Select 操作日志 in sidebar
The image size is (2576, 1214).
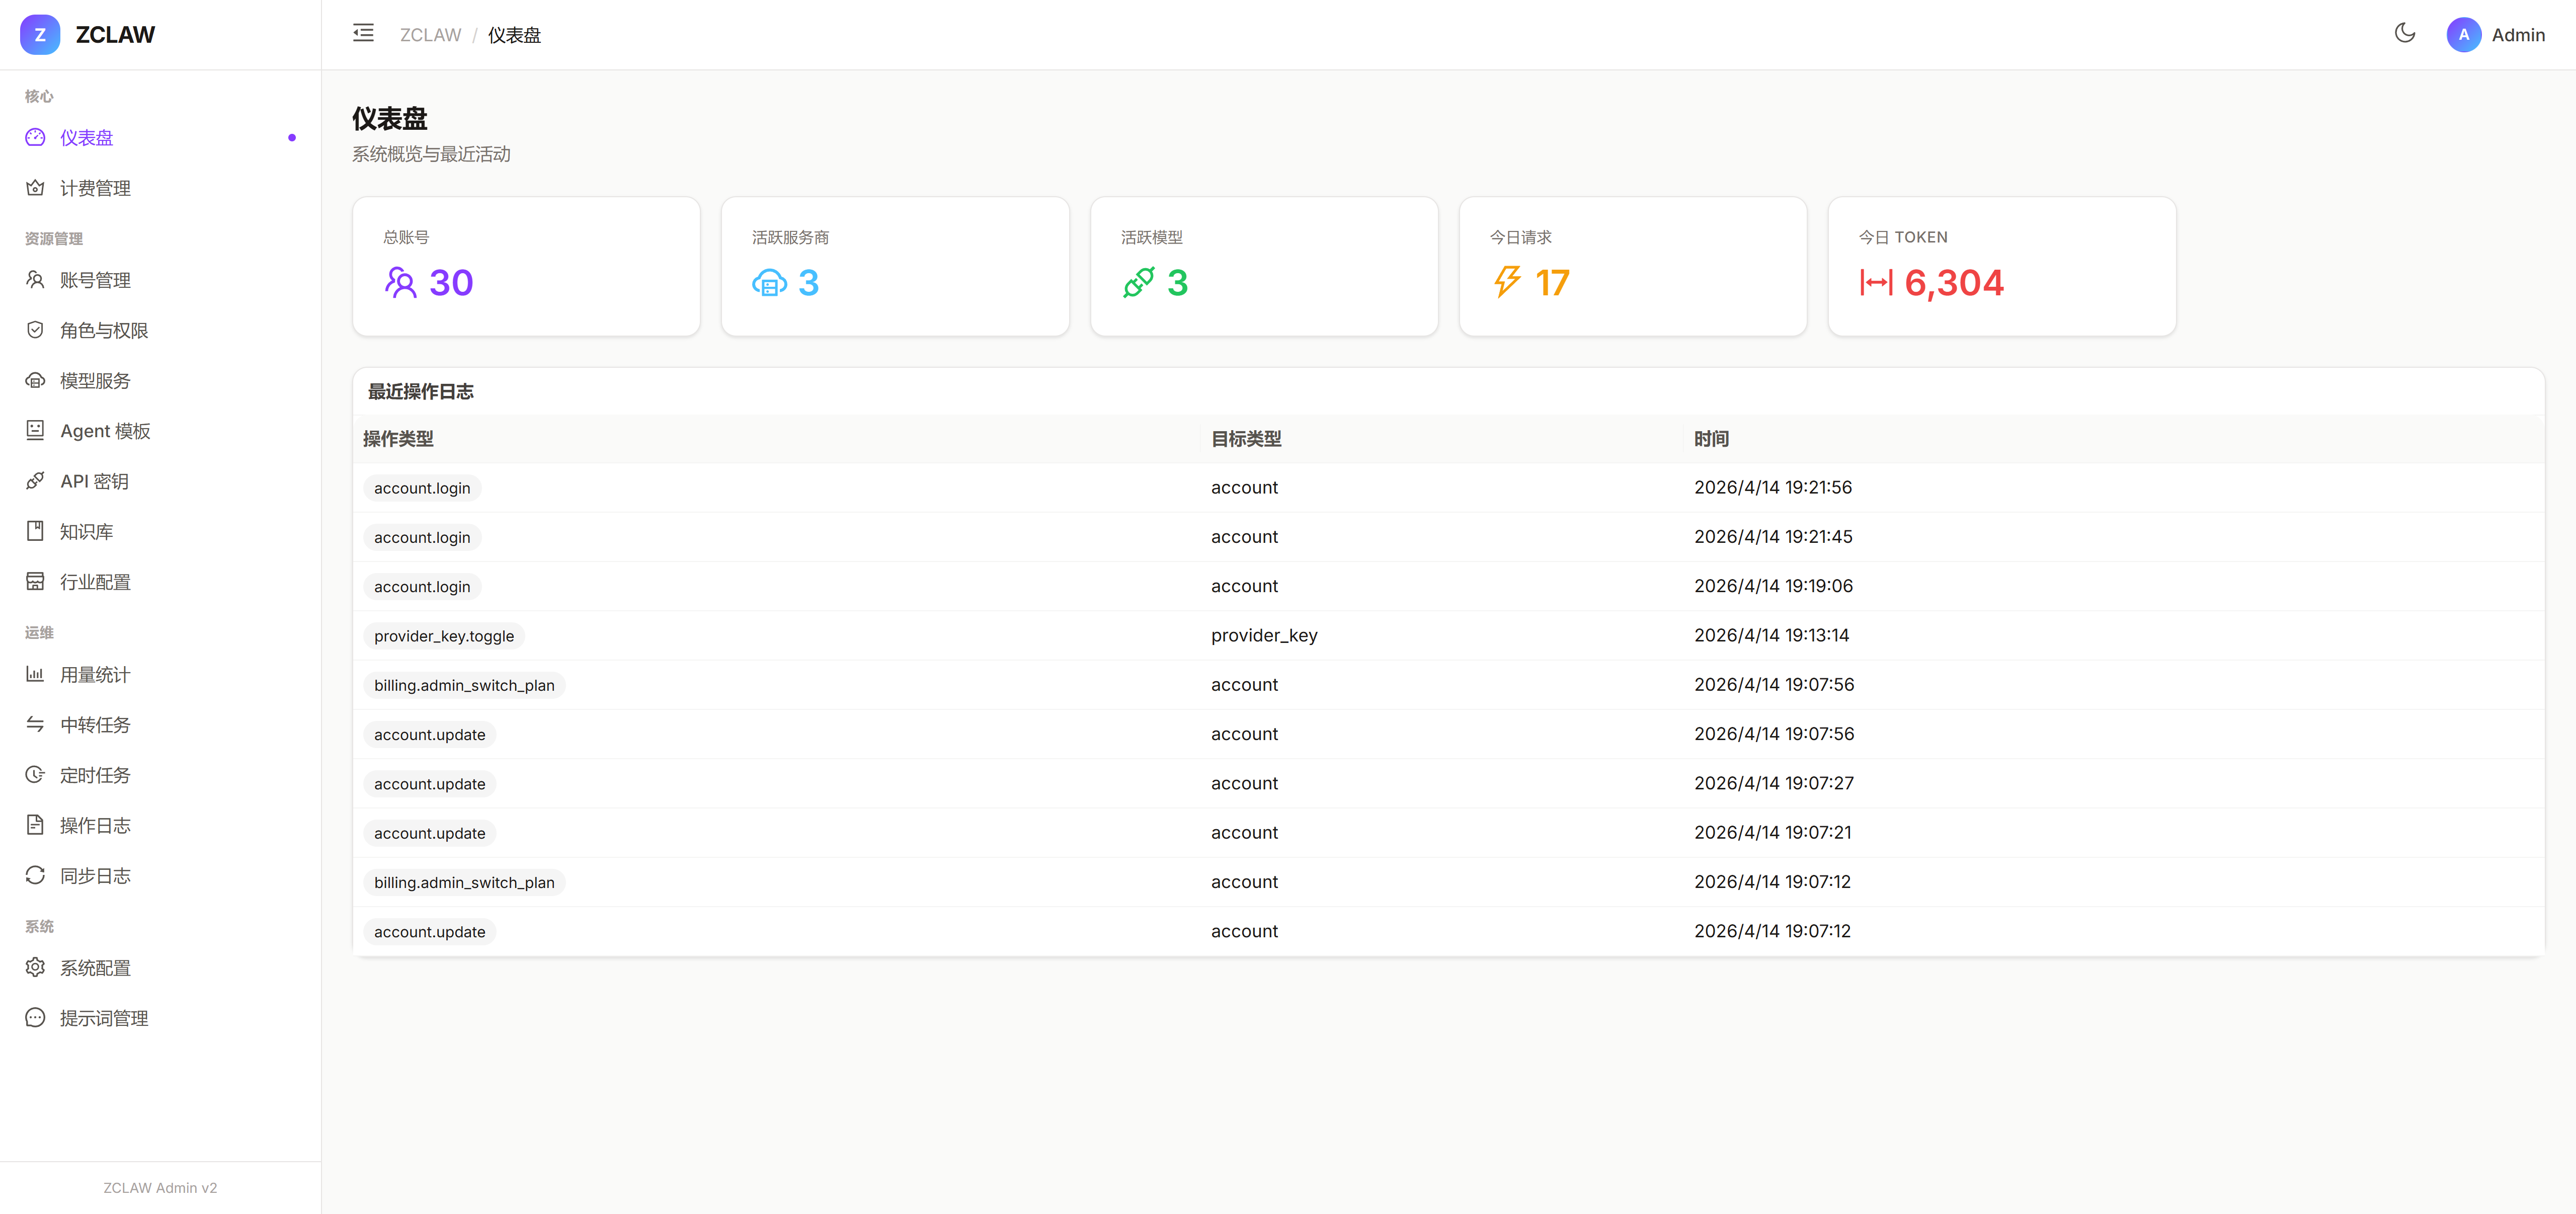point(95,826)
